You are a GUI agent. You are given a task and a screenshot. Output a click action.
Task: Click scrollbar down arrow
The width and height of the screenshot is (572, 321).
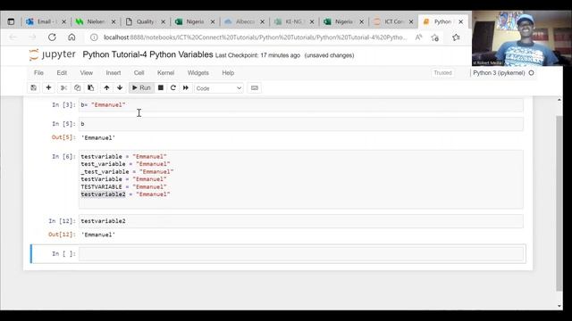(x=559, y=306)
